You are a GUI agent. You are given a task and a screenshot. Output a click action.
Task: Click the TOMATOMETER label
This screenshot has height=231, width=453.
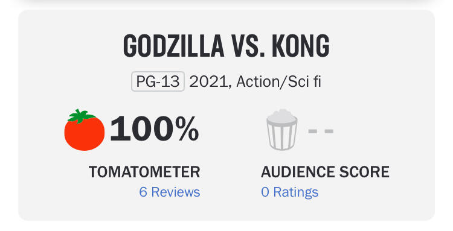point(144,172)
